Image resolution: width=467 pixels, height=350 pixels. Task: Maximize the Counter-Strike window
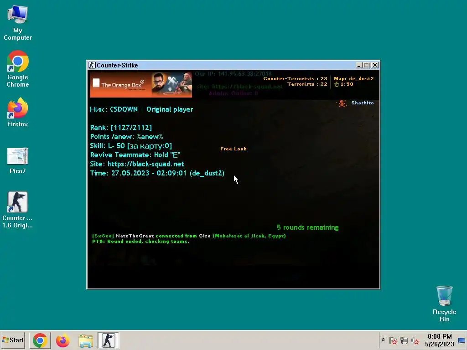pyautogui.click(x=367, y=65)
